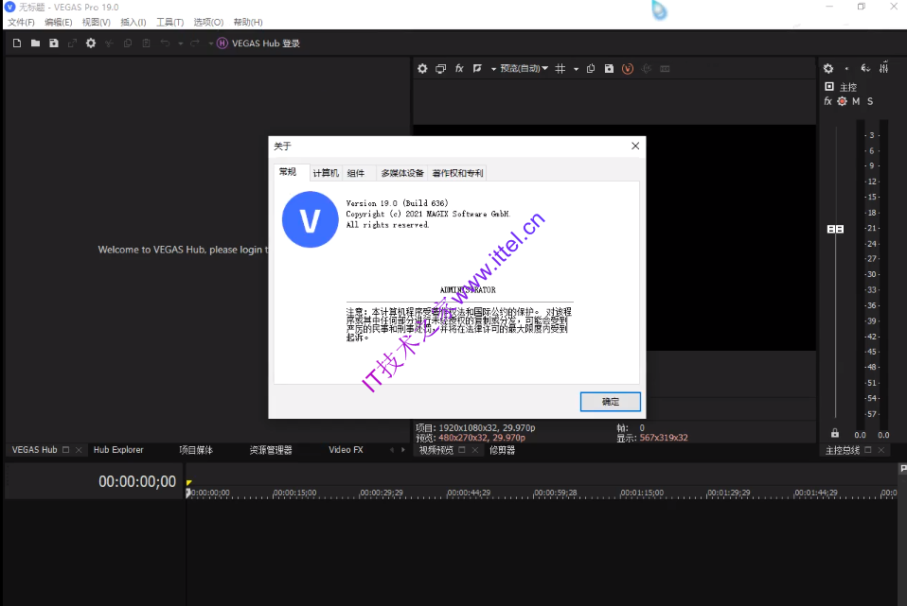907x606 pixels.
Task: Show grid overlay icon in preview toolbar
Action: click(x=560, y=69)
